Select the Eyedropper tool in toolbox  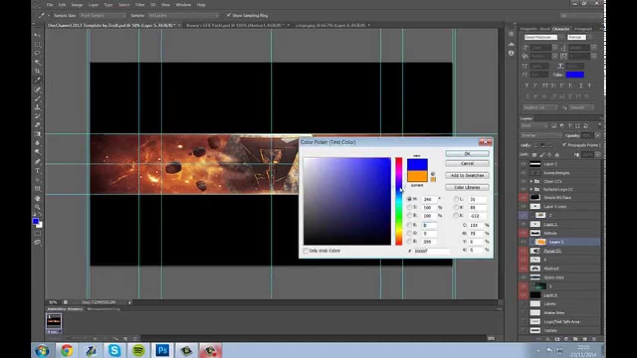pyautogui.click(x=37, y=80)
